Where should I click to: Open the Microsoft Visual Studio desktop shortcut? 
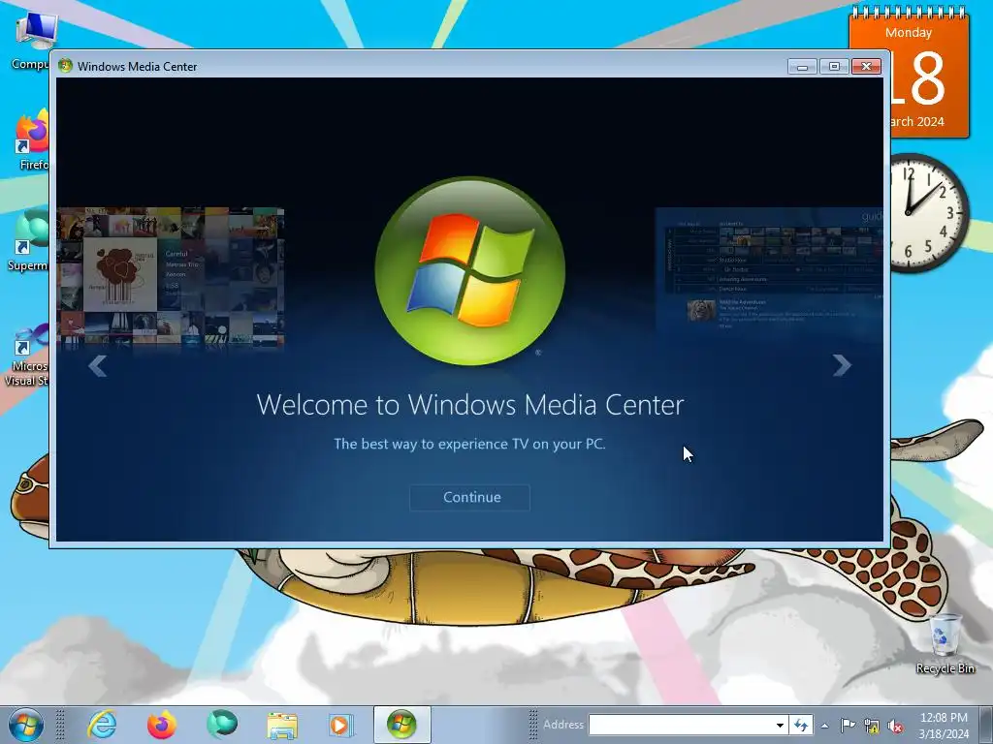click(x=26, y=356)
